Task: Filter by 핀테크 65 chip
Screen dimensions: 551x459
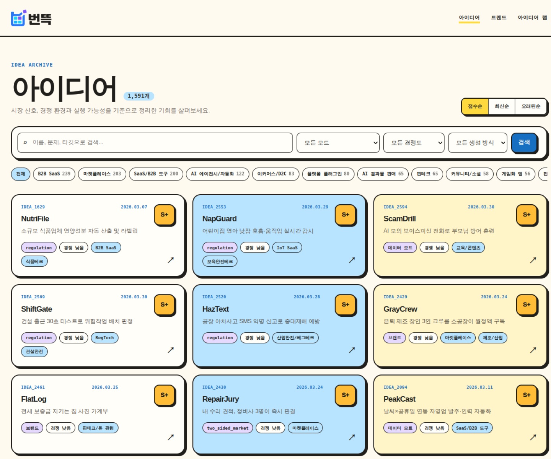Action: tap(427, 174)
